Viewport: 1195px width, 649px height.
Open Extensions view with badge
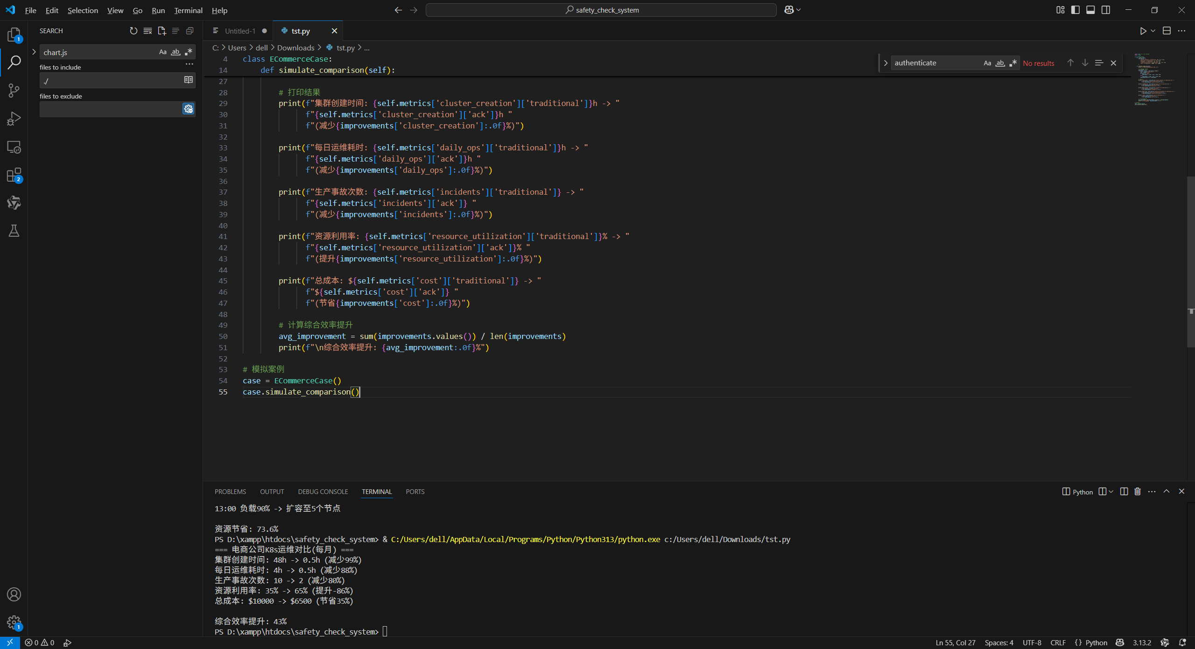[x=14, y=175]
